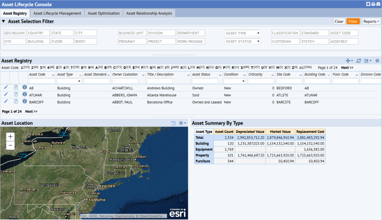Open the ASSET TYPE filter dropdown

[243, 33]
